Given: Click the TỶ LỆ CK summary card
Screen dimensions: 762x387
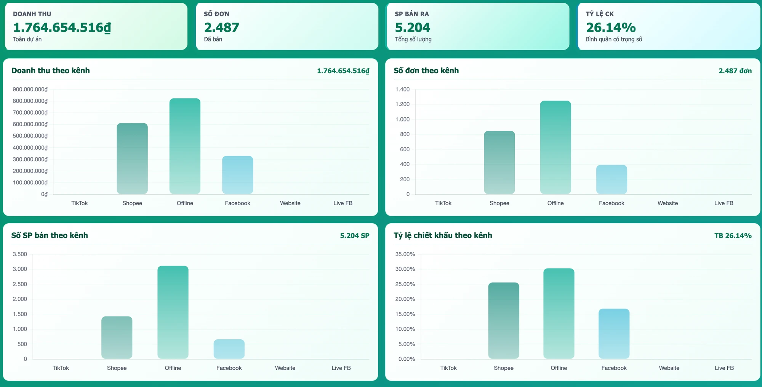Looking at the screenshot, I should 669,26.
